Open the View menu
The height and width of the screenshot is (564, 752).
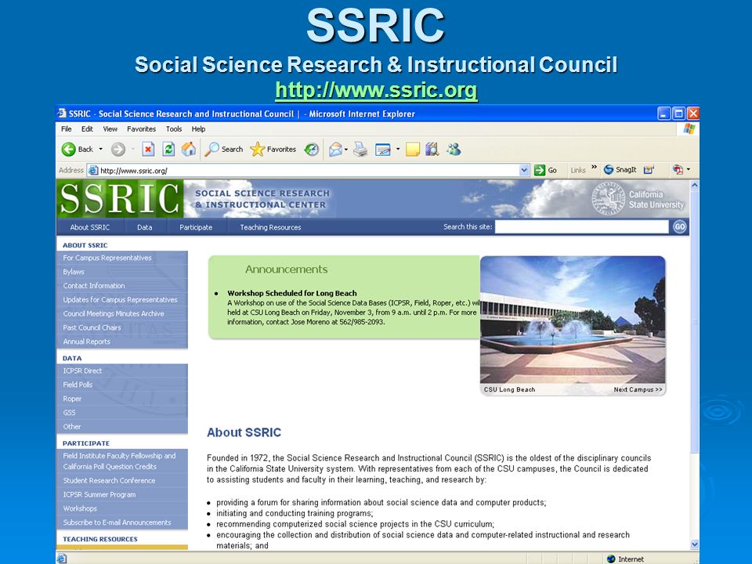click(110, 129)
